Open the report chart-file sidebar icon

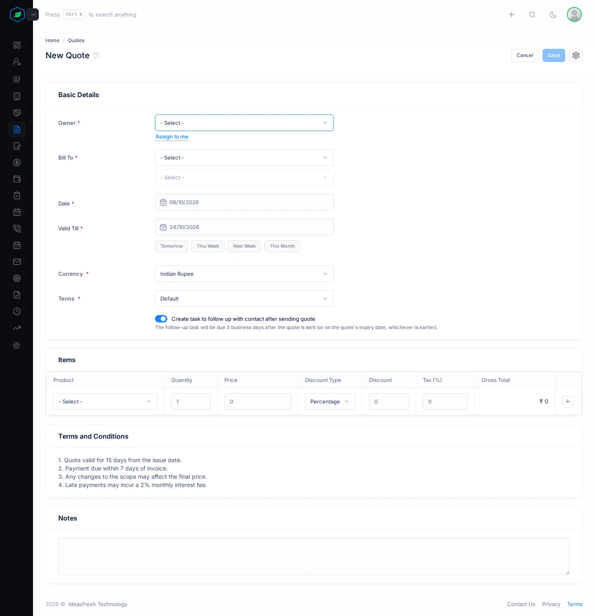pos(17,295)
